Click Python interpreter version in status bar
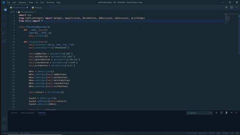240x135 pixels. pyautogui.click(x=10, y=133)
